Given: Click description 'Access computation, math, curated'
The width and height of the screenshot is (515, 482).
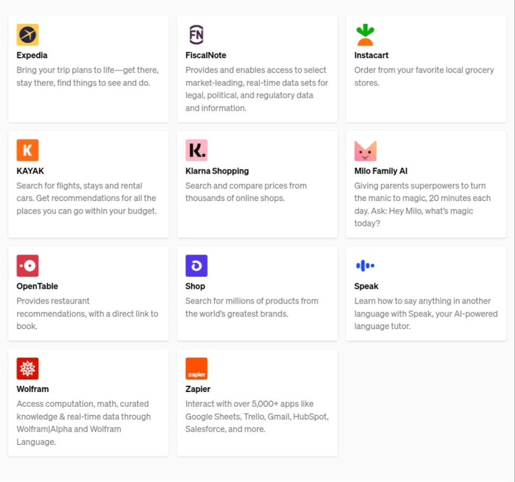Looking at the screenshot, I should [x=84, y=423].
